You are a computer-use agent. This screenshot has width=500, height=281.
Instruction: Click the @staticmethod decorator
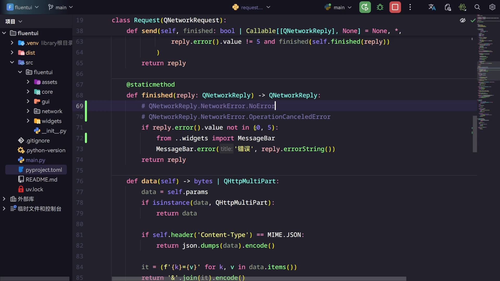tap(151, 85)
